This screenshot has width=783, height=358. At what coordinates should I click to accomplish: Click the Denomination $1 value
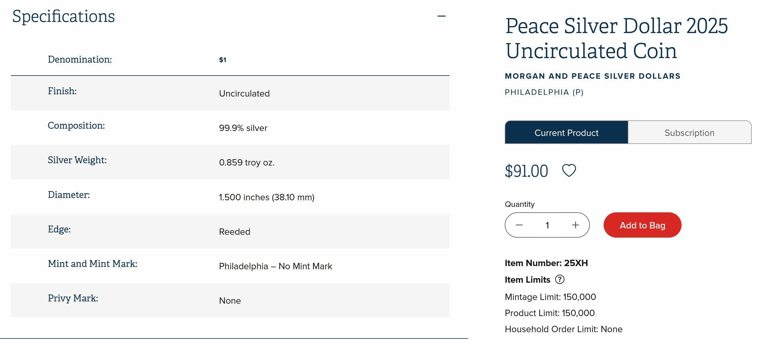[222, 60]
